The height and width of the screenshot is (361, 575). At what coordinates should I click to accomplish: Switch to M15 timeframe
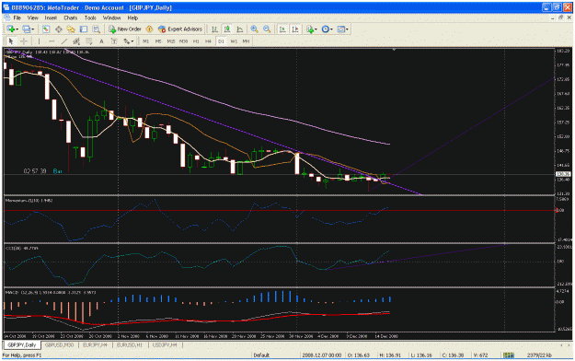click(171, 41)
